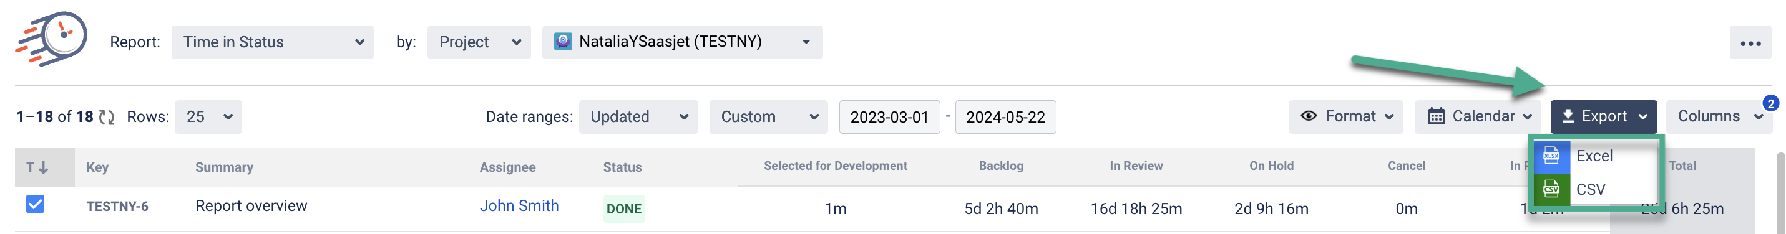This screenshot has width=1786, height=234.
Task: Click the eye icon in the Format button
Action: click(x=1309, y=116)
